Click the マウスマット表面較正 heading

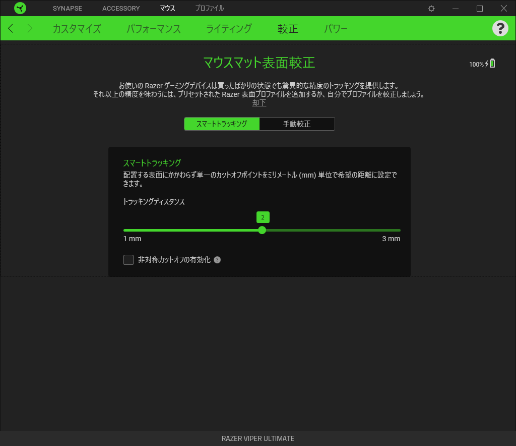259,63
